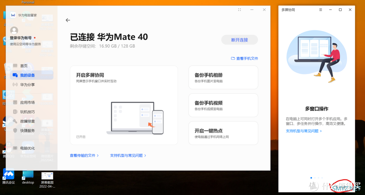Screen dimensions: 365x195
Task: Open 查看手机文件 link
Action: tap(247, 59)
